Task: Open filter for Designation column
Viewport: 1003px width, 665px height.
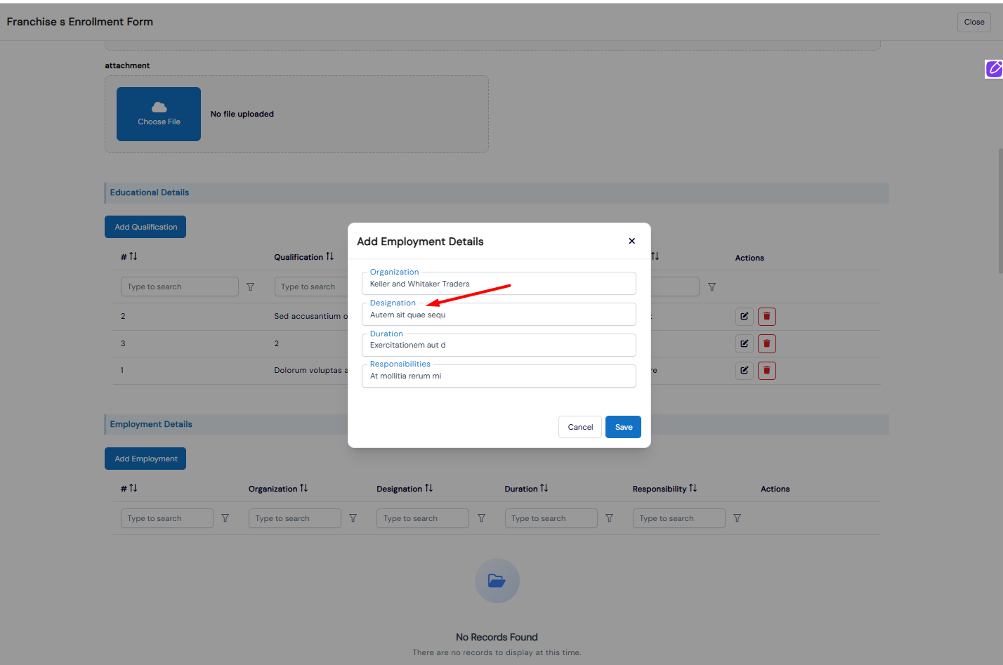Action: (481, 518)
